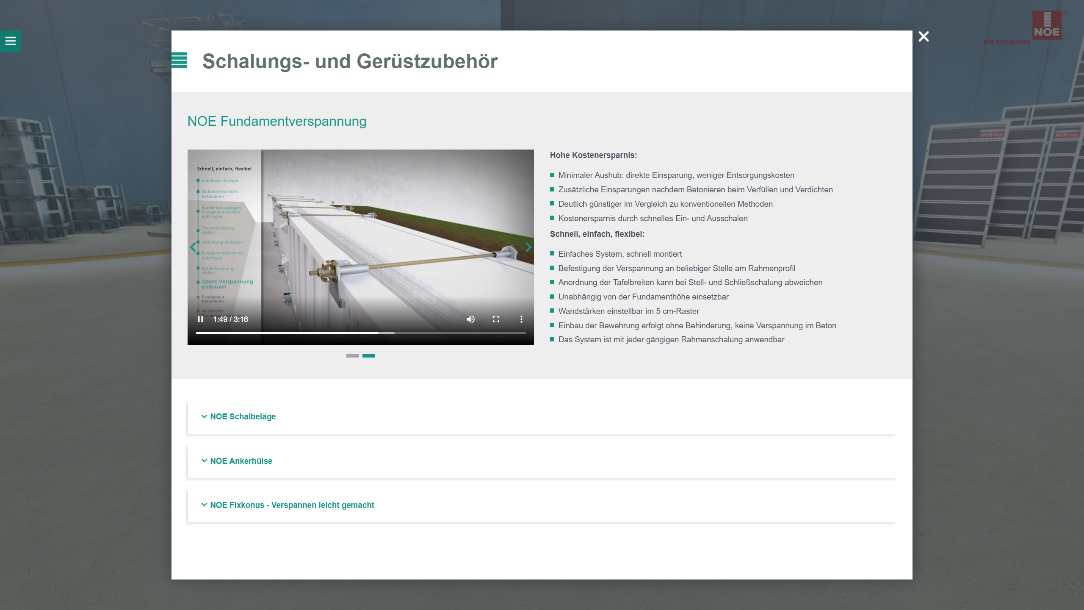Mute the video volume
This screenshot has width=1084, height=610.
point(470,319)
